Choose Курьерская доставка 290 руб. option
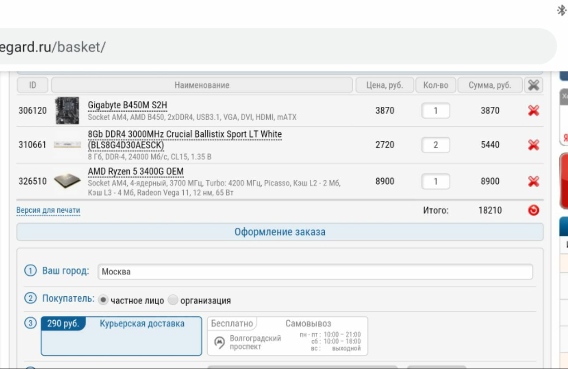The height and width of the screenshot is (369, 568). coord(121,336)
